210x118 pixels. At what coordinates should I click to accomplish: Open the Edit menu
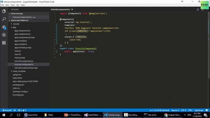click(x=7, y=5)
